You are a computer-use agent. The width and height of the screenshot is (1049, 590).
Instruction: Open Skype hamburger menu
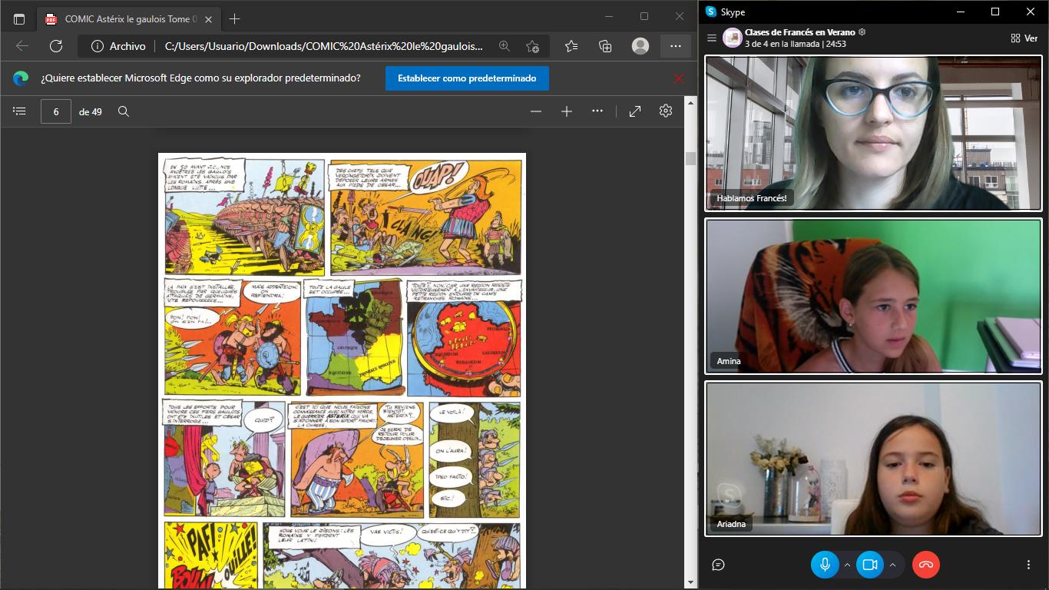tap(712, 38)
